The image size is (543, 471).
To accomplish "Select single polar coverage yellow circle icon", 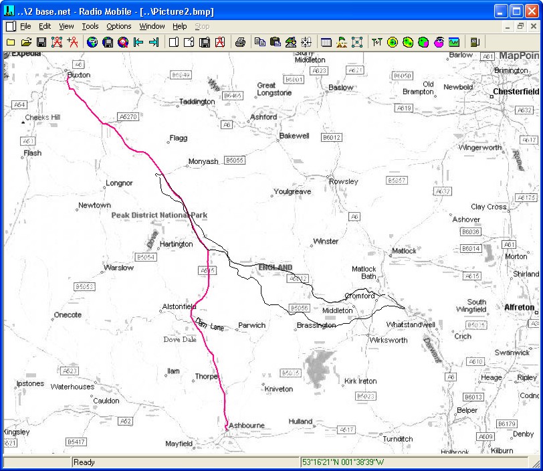I will tap(393, 42).
